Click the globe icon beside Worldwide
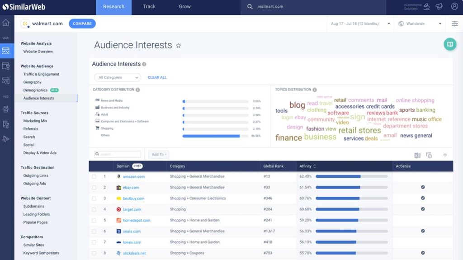 click(x=401, y=24)
